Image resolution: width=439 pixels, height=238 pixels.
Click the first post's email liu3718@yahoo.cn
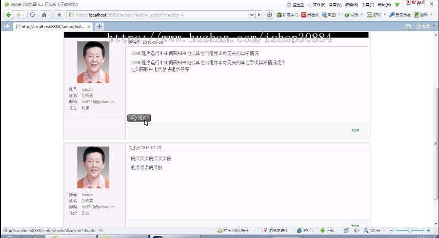[x=98, y=101]
